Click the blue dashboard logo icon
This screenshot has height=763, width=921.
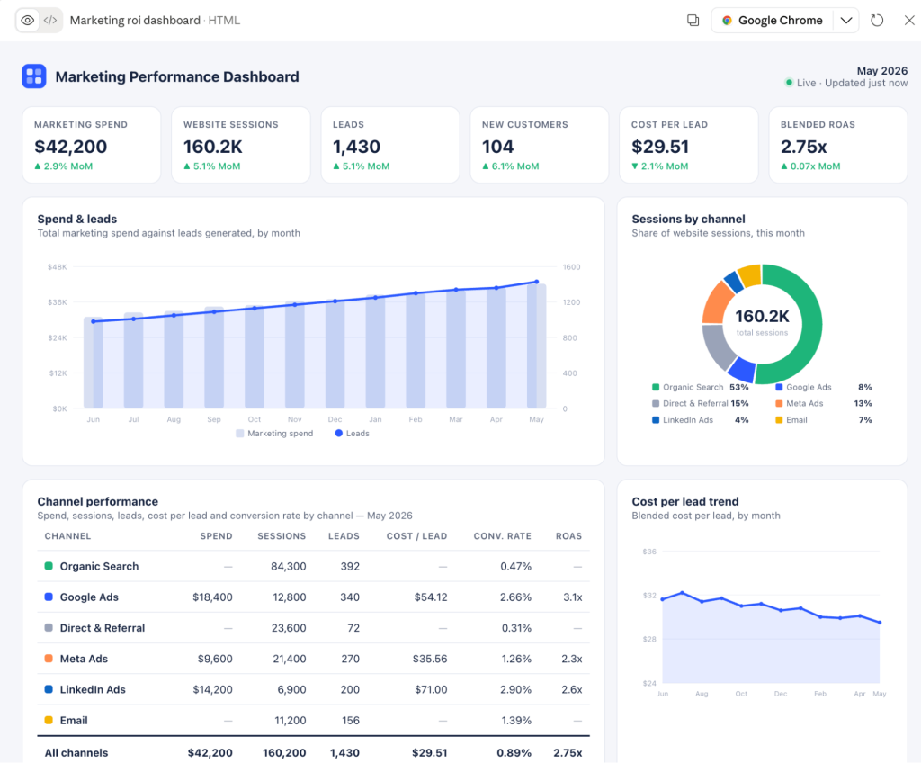34,76
